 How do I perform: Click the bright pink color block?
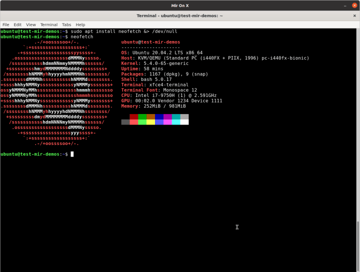(167, 122)
